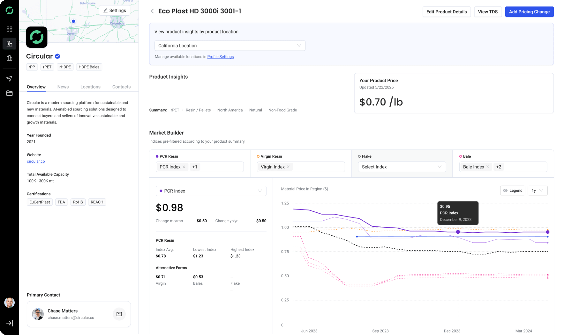Screen dimensions: 564x335
Task: Remove PCR Index chip with its x
Action: pyautogui.click(x=184, y=167)
